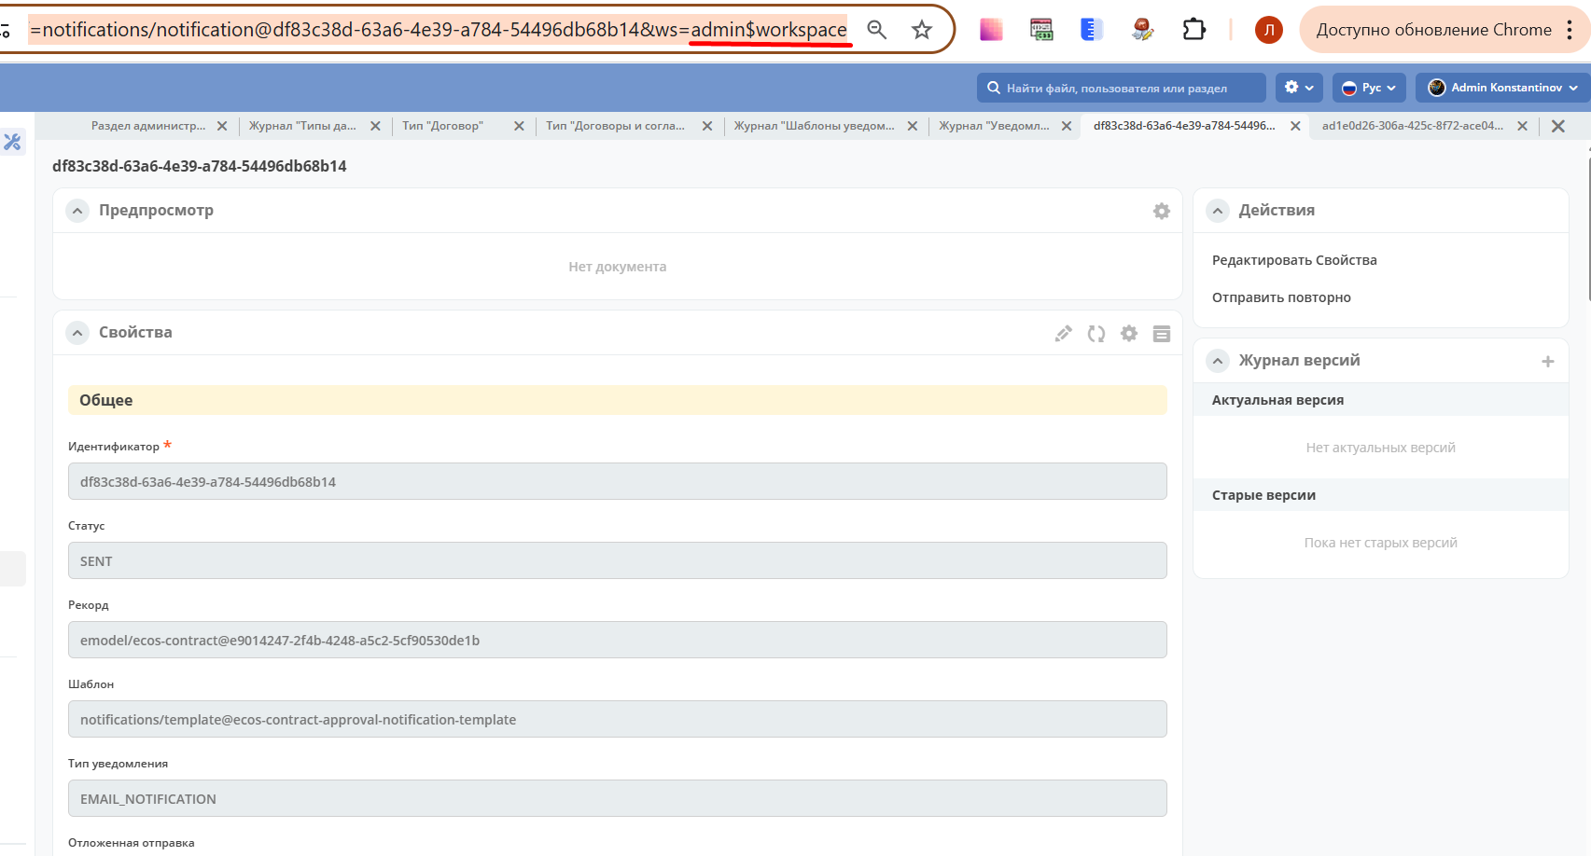The image size is (1591, 856).
Task: Click the wrench tools icon in left sidebar
Action: [12, 142]
